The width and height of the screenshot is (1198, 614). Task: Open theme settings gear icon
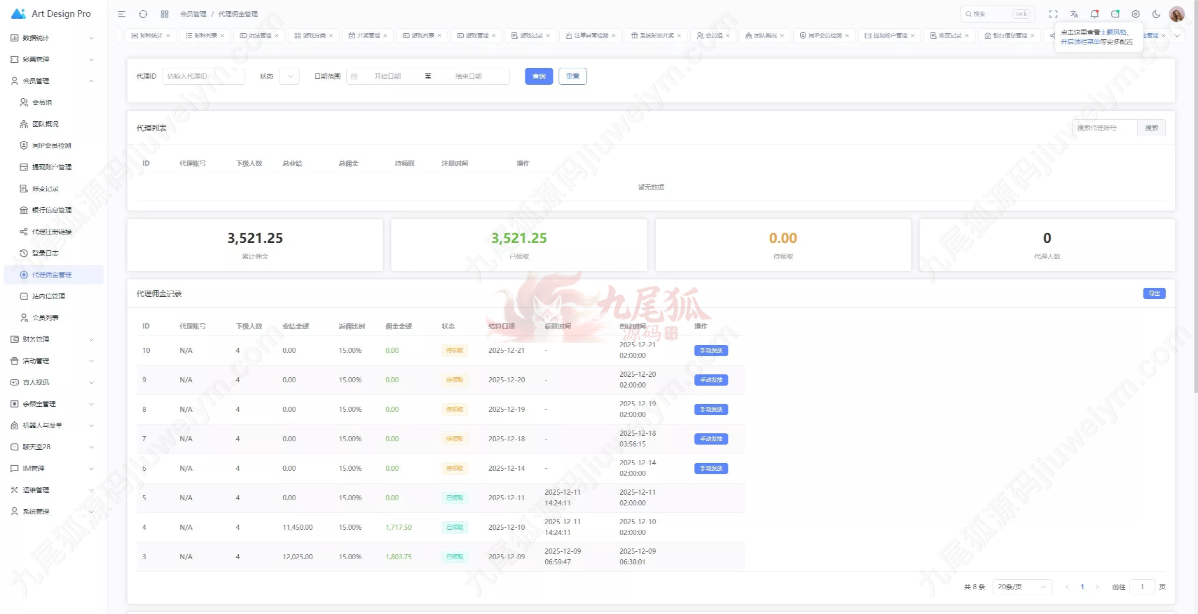1135,14
